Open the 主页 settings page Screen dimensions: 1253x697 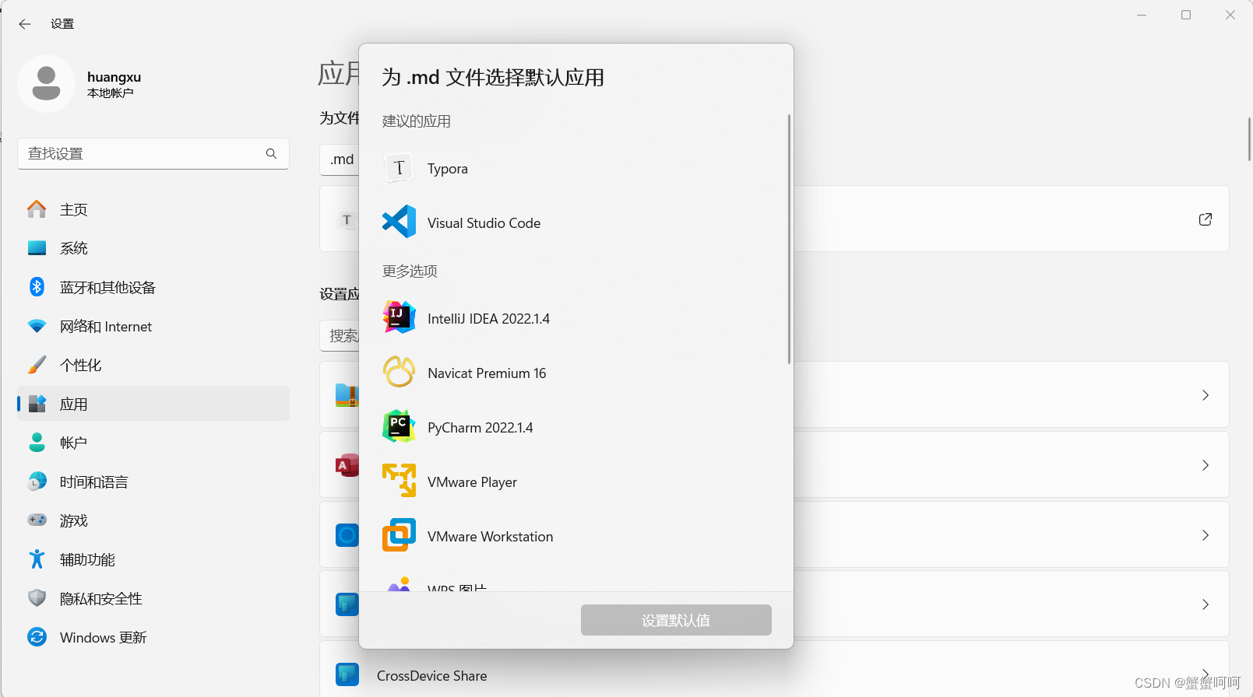153,209
